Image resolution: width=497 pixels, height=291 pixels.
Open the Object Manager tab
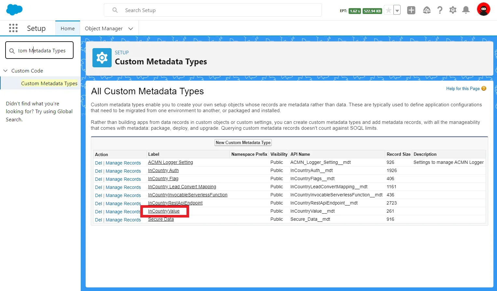104,29
